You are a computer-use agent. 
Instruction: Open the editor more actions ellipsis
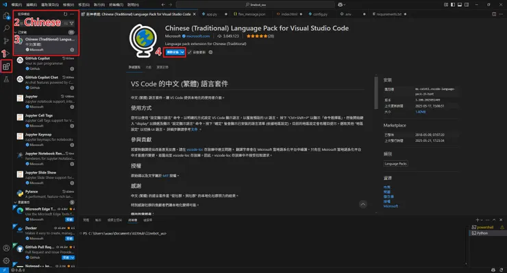tap(501, 14)
